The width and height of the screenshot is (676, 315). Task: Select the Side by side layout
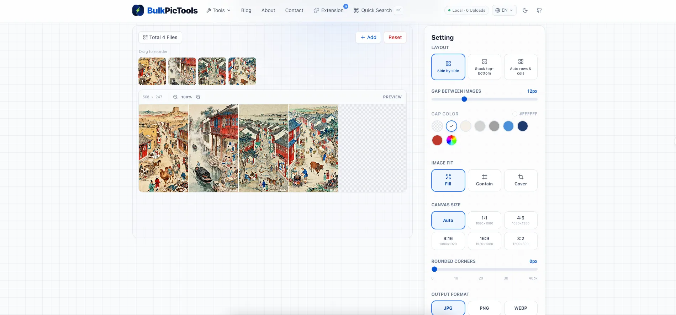tap(448, 67)
